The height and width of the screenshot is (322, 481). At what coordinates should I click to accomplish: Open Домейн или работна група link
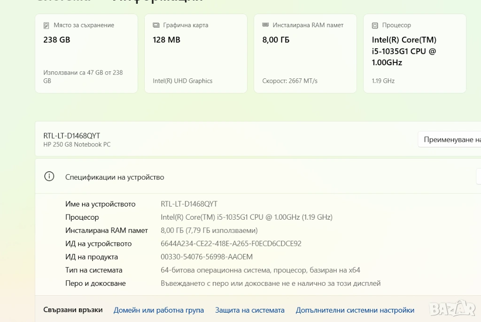(x=159, y=310)
